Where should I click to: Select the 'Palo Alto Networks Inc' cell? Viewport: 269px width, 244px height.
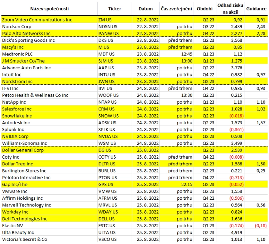pyautogui.click(x=49, y=33)
